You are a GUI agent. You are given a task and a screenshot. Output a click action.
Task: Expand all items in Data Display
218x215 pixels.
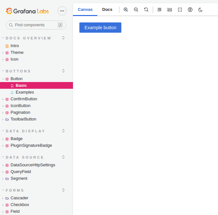point(63,131)
